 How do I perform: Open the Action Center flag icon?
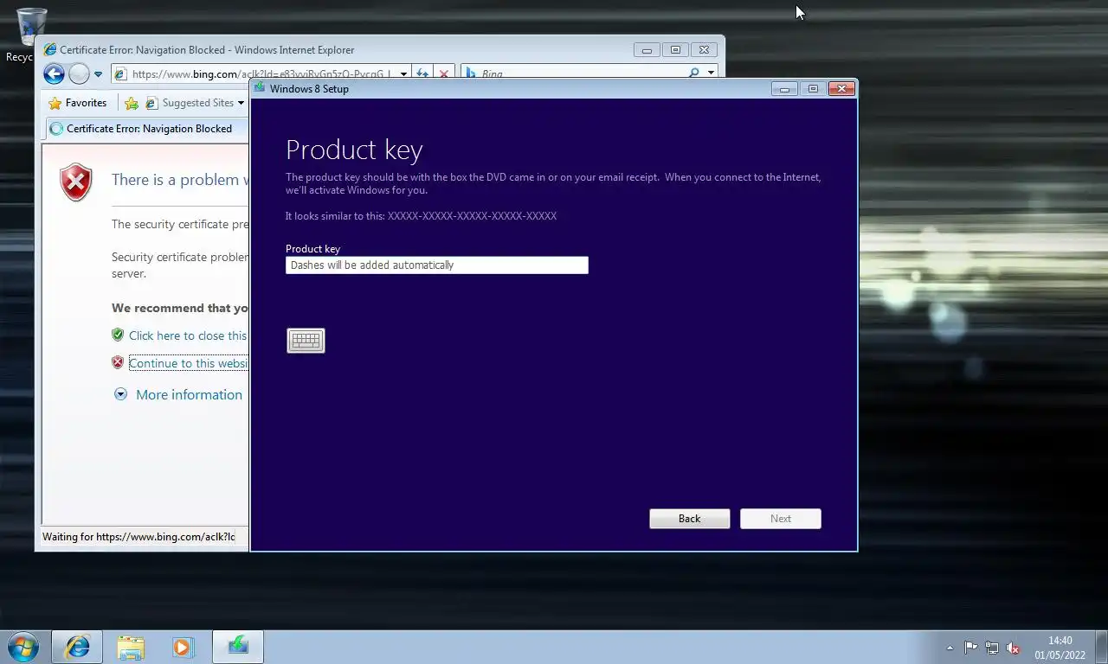point(970,648)
